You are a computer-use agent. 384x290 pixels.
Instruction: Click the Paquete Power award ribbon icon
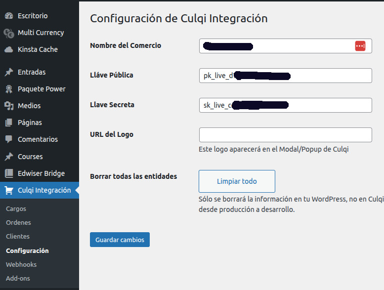(9, 89)
